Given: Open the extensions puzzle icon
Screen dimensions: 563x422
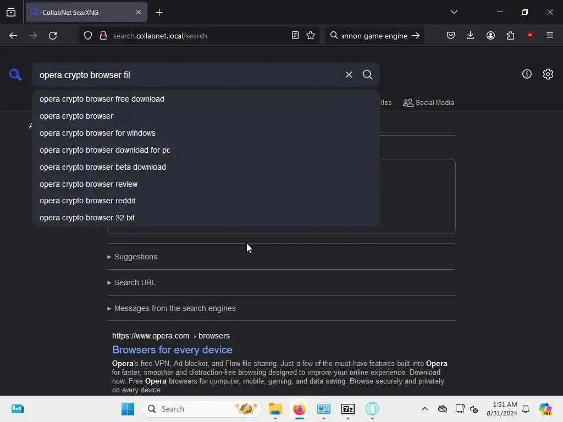Looking at the screenshot, I should click(510, 35).
